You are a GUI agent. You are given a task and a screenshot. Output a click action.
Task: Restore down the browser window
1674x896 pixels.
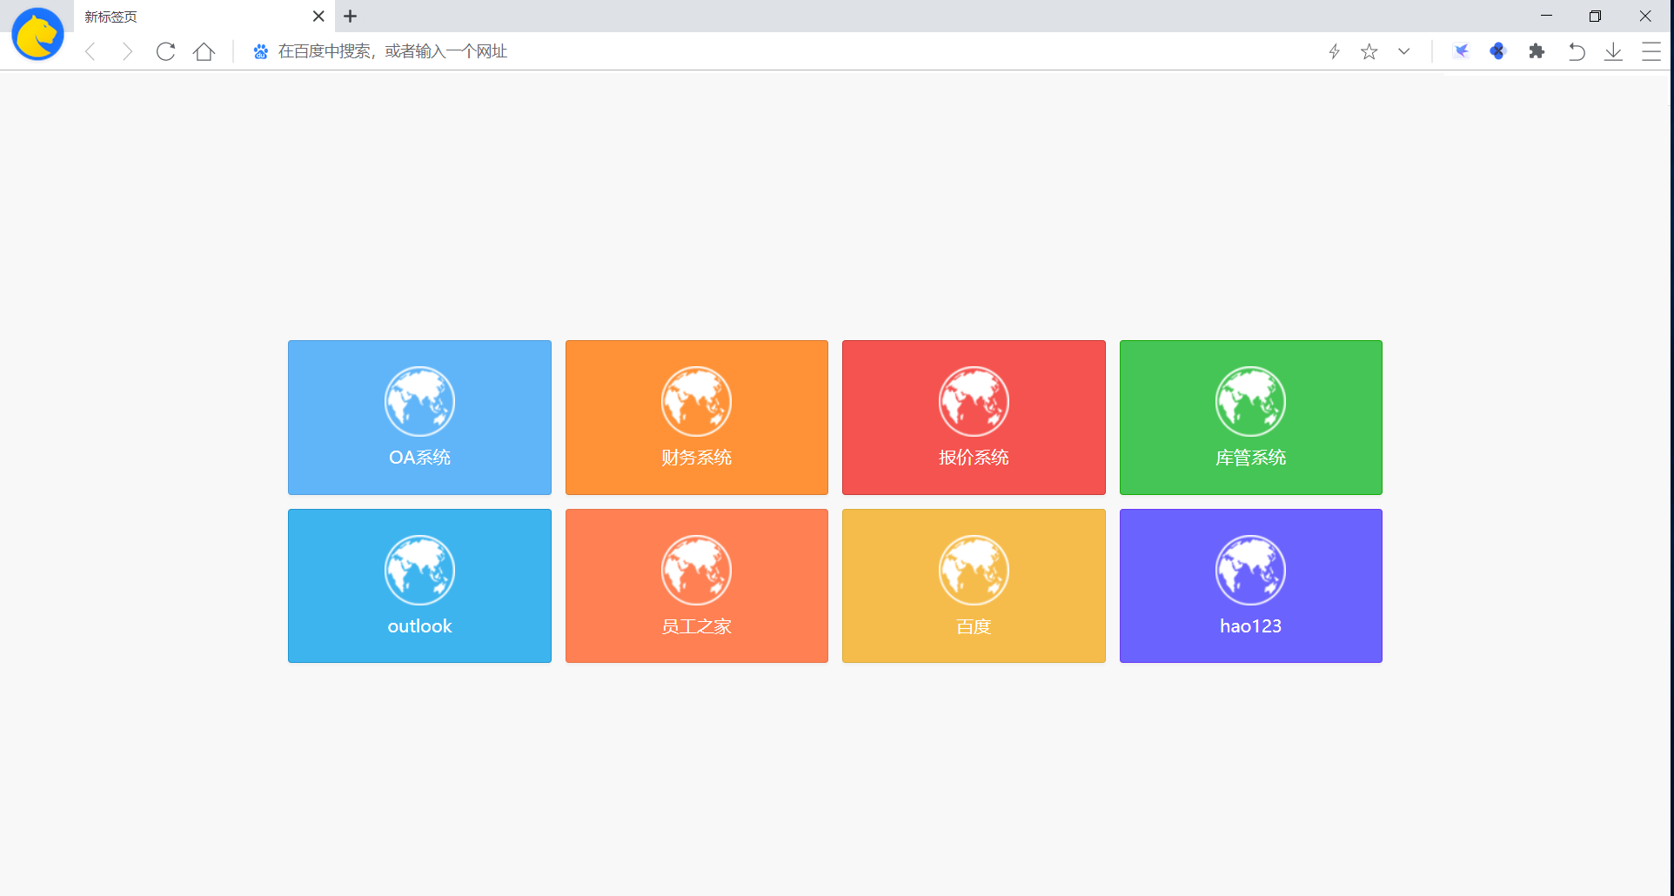tap(1595, 16)
